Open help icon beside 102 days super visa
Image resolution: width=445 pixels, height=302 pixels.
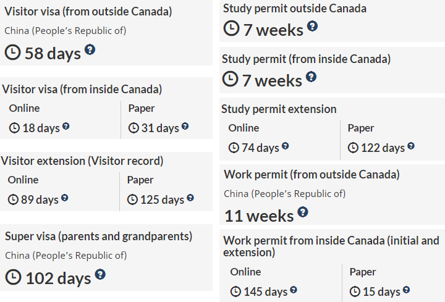[100, 274]
